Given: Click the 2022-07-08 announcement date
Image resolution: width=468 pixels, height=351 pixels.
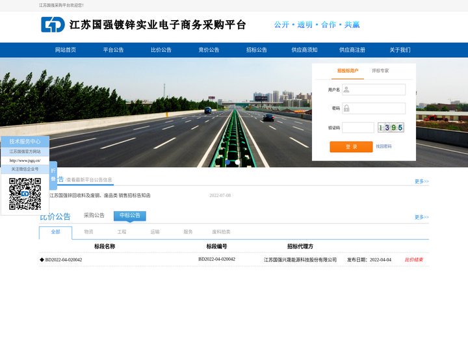Looking at the screenshot, I should (220, 196).
